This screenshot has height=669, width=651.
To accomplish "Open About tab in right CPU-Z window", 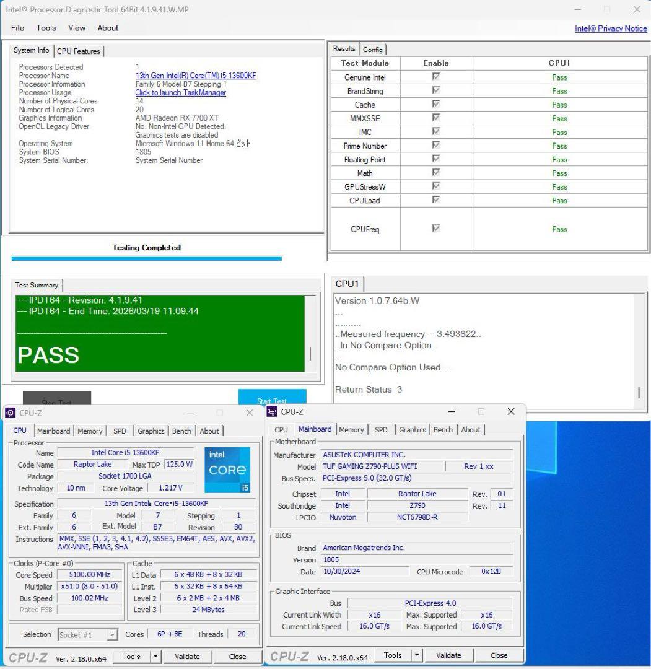I will point(471,430).
